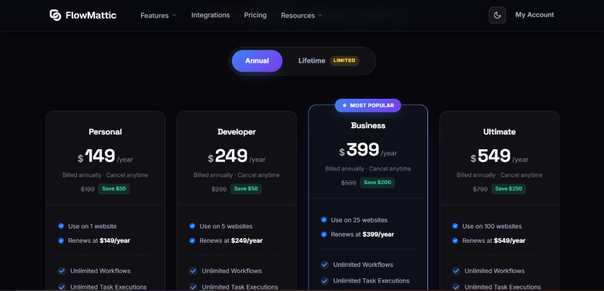Click the Save $200 badge

377,182
